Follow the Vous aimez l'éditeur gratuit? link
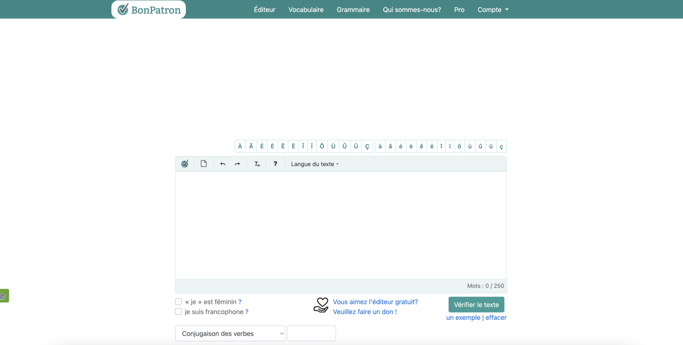This screenshot has width=683, height=345. point(375,302)
